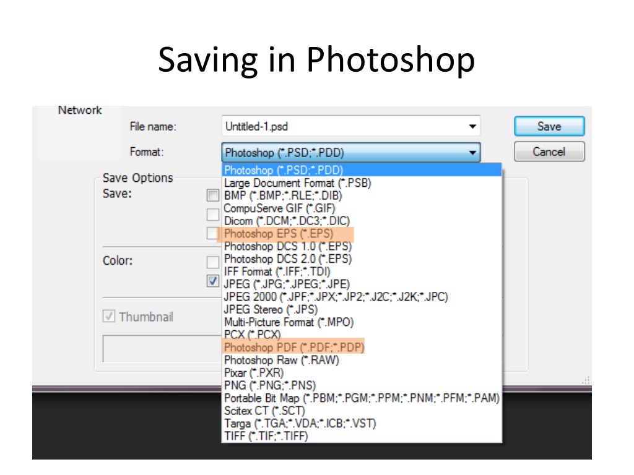The image size is (634, 475).
Task: Toggle the Thumbnail checkbox
Action: tap(109, 316)
